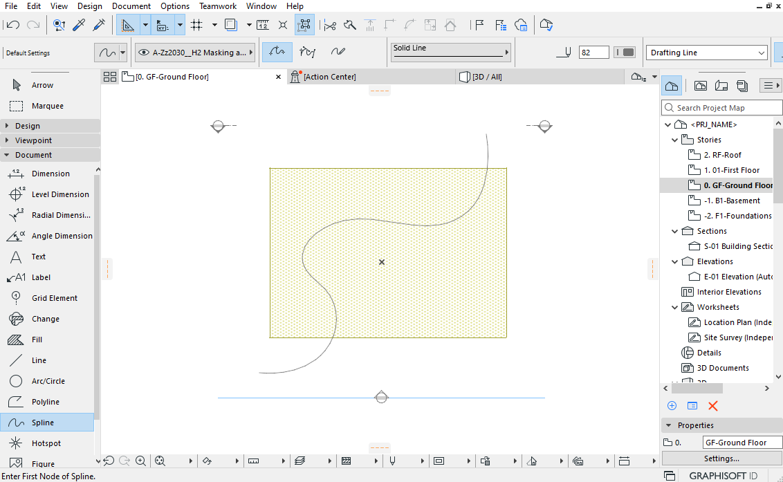Select the Fill tool

37,340
